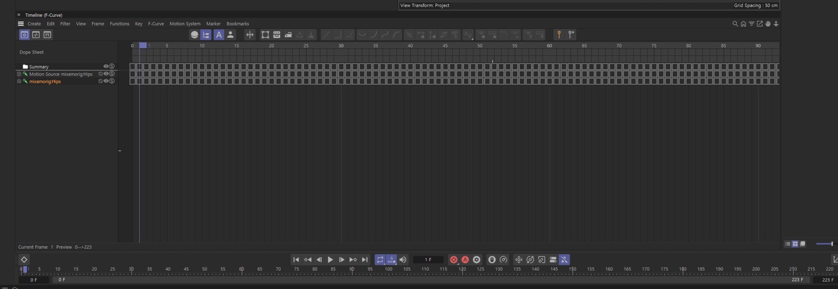This screenshot has height=289, width=838.
Task: Click the open-in-new-window icon
Action: coord(759,24)
